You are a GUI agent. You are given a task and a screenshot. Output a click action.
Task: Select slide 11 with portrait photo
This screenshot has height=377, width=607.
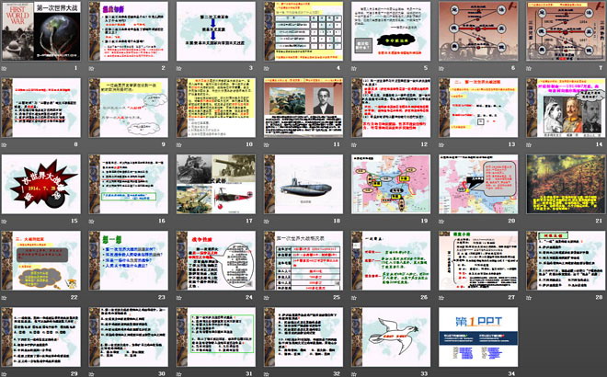point(303,108)
